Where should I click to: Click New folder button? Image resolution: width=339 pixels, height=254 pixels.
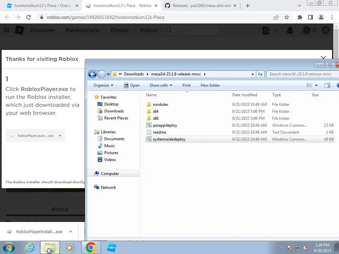210,85
